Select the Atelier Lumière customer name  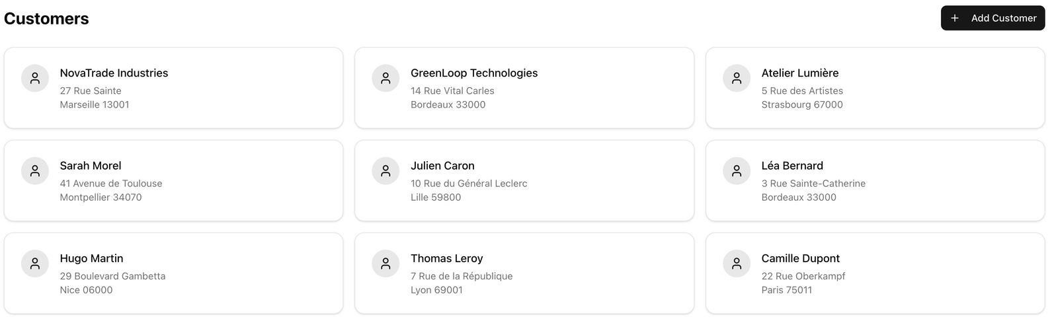(x=799, y=73)
